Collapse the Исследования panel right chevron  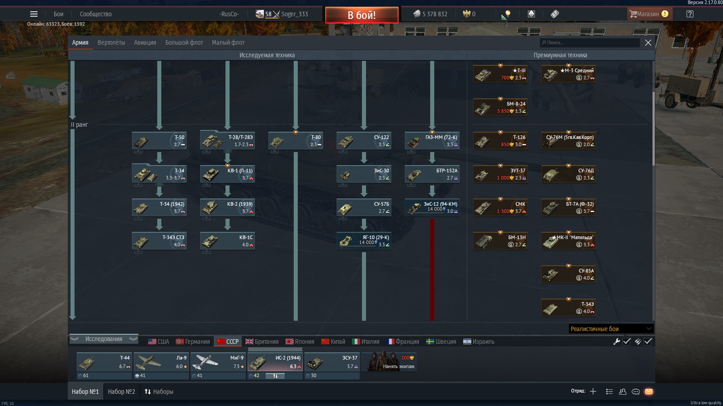click(x=133, y=339)
